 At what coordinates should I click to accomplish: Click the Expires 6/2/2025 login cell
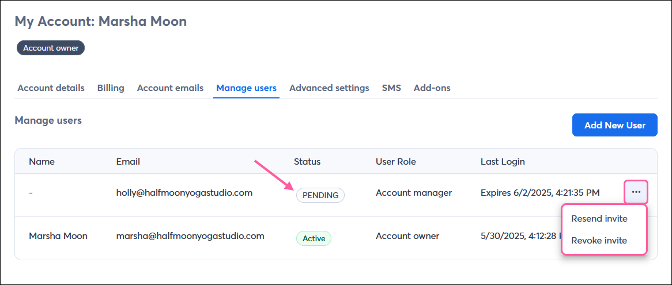point(540,192)
